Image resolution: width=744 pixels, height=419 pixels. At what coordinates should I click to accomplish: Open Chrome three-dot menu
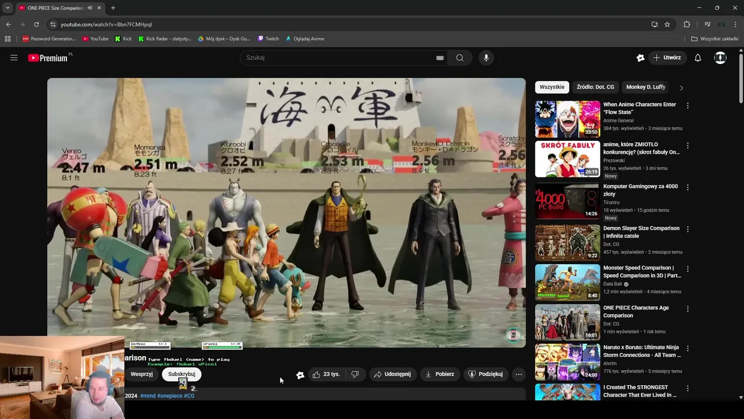click(x=735, y=24)
